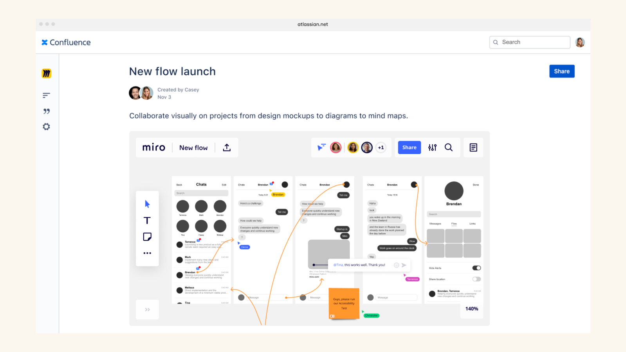Click the Christofer cursor label

(371, 315)
